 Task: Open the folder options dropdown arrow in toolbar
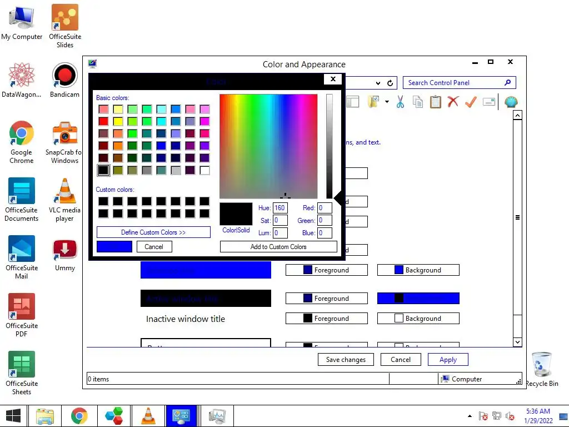coord(387,102)
